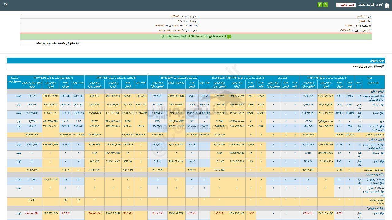
Task: Click the green info icon in the notice bar
Action: click(228, 36)
